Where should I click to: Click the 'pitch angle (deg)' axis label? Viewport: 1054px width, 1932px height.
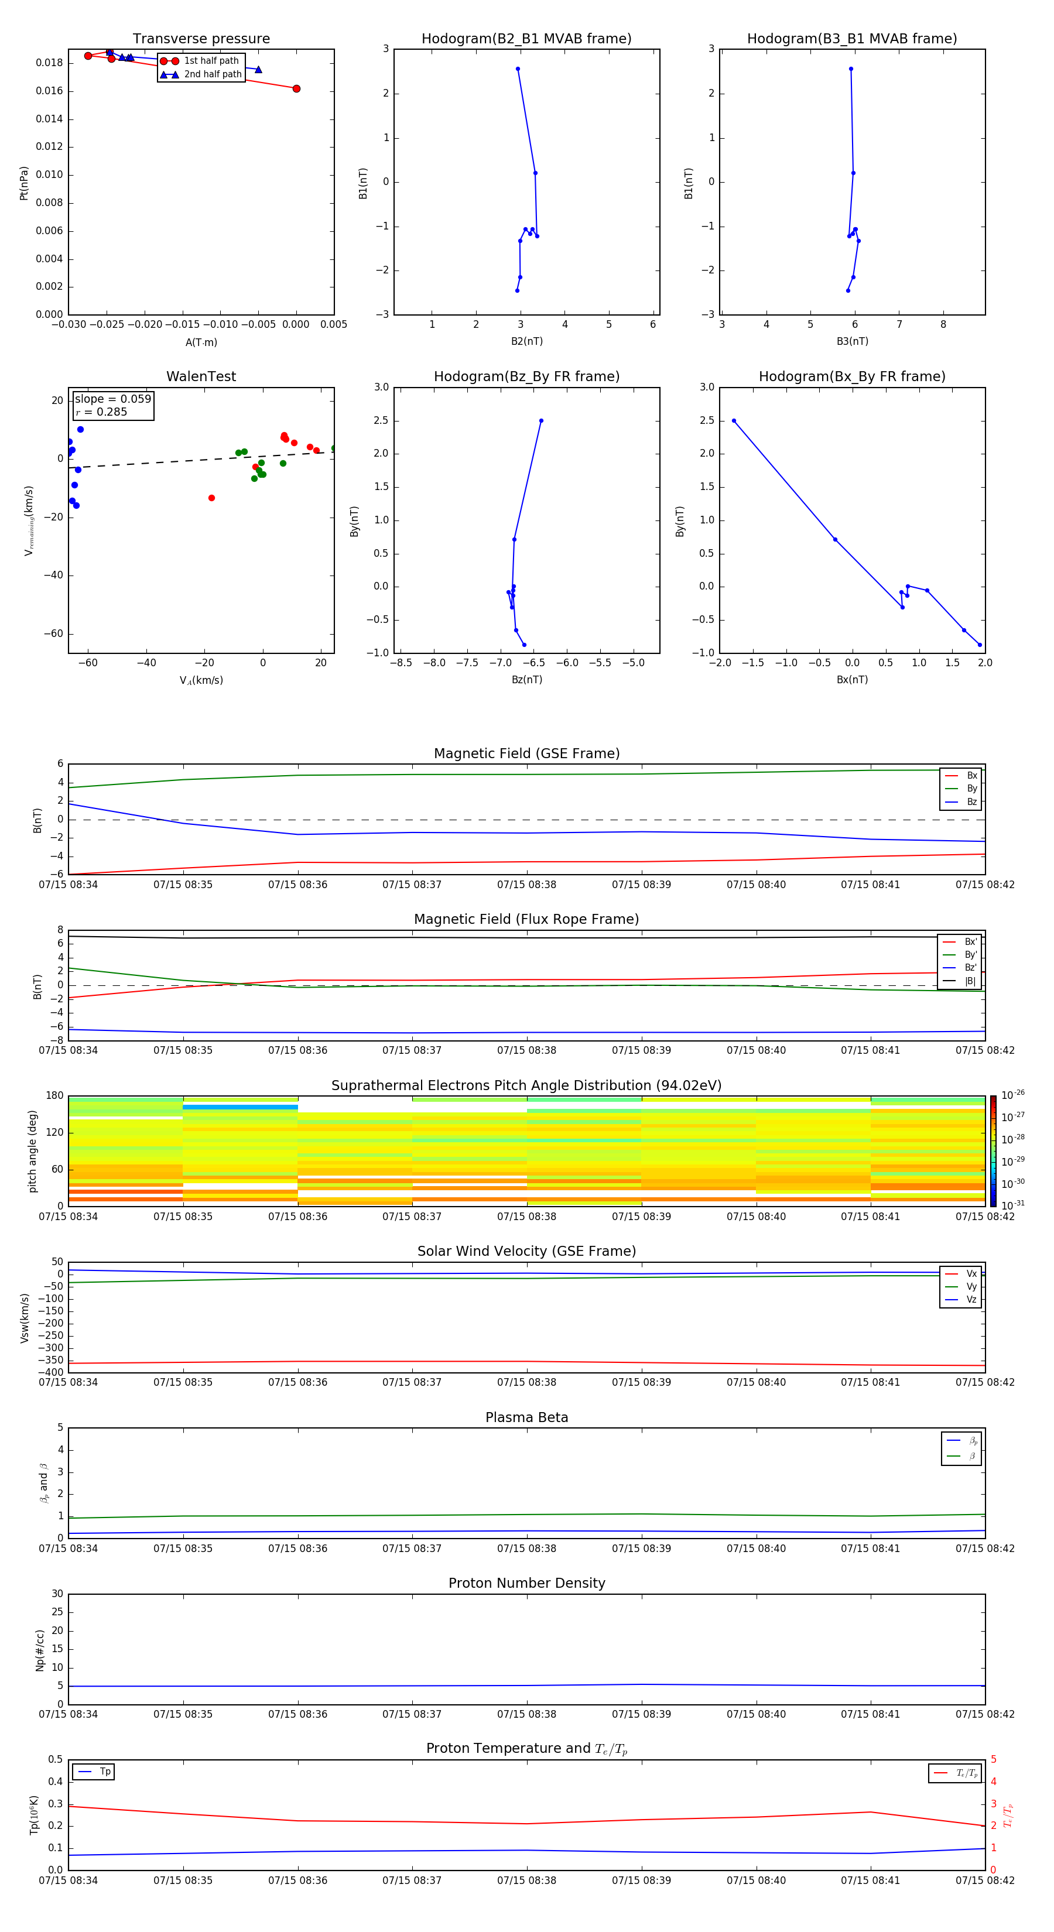click(32, 1151)
